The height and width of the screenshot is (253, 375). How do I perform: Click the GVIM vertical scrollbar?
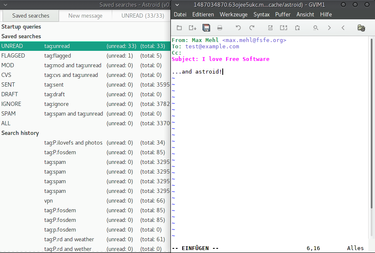pyautogui.click(x=371, y=139)
